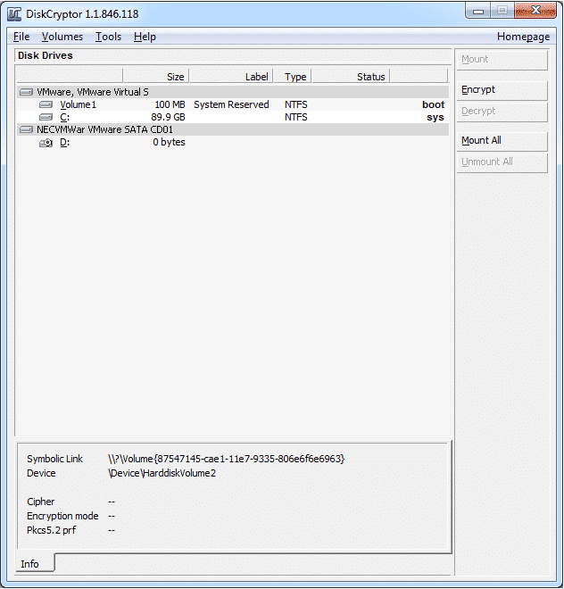Click the Mount button
Image resolution: width=564 pixels, height=589 pixels.
click(x=502, y=60)
